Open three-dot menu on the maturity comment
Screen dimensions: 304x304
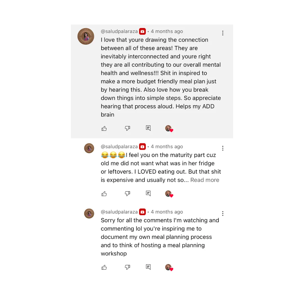(x=223, y=148)
